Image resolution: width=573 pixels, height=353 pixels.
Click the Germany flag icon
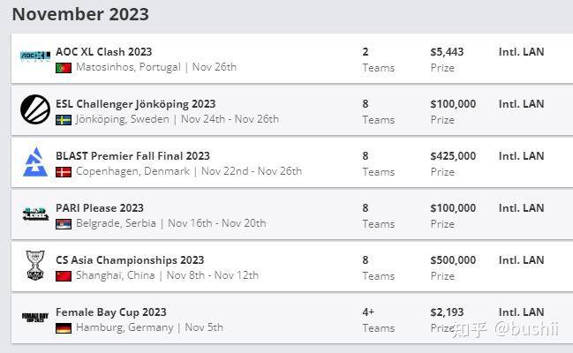64,328
